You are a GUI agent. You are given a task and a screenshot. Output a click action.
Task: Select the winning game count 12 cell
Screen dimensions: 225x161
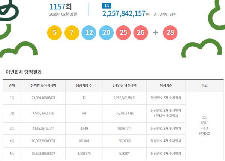pos(84,98)
